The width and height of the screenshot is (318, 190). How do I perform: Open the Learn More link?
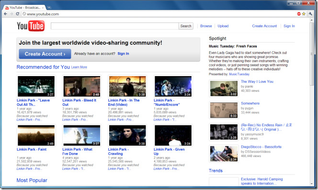click(79, 67)
